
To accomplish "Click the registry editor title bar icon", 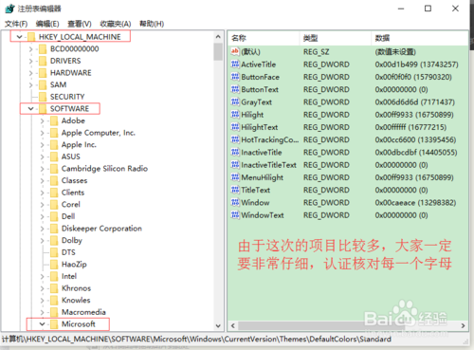I will click(x=9, y=9).
